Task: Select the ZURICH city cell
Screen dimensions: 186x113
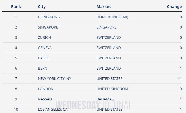Action: click(x=44, y=37)
